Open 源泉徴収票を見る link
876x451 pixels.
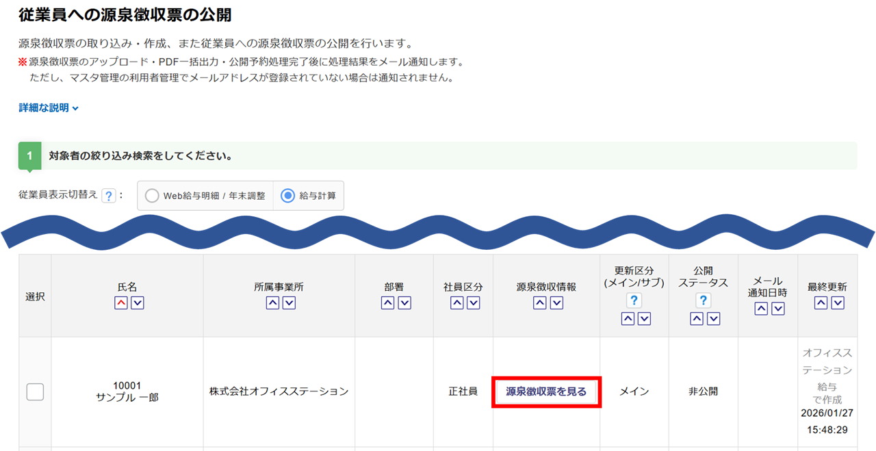click(546, 391)
